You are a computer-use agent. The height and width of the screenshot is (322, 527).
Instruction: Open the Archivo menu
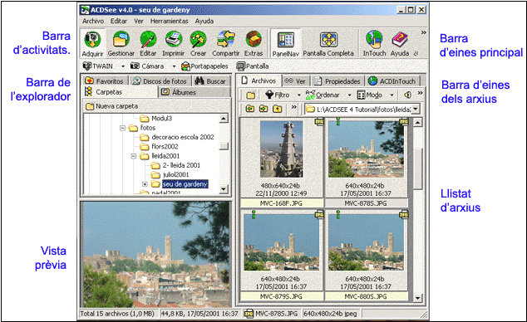(93, 21)
